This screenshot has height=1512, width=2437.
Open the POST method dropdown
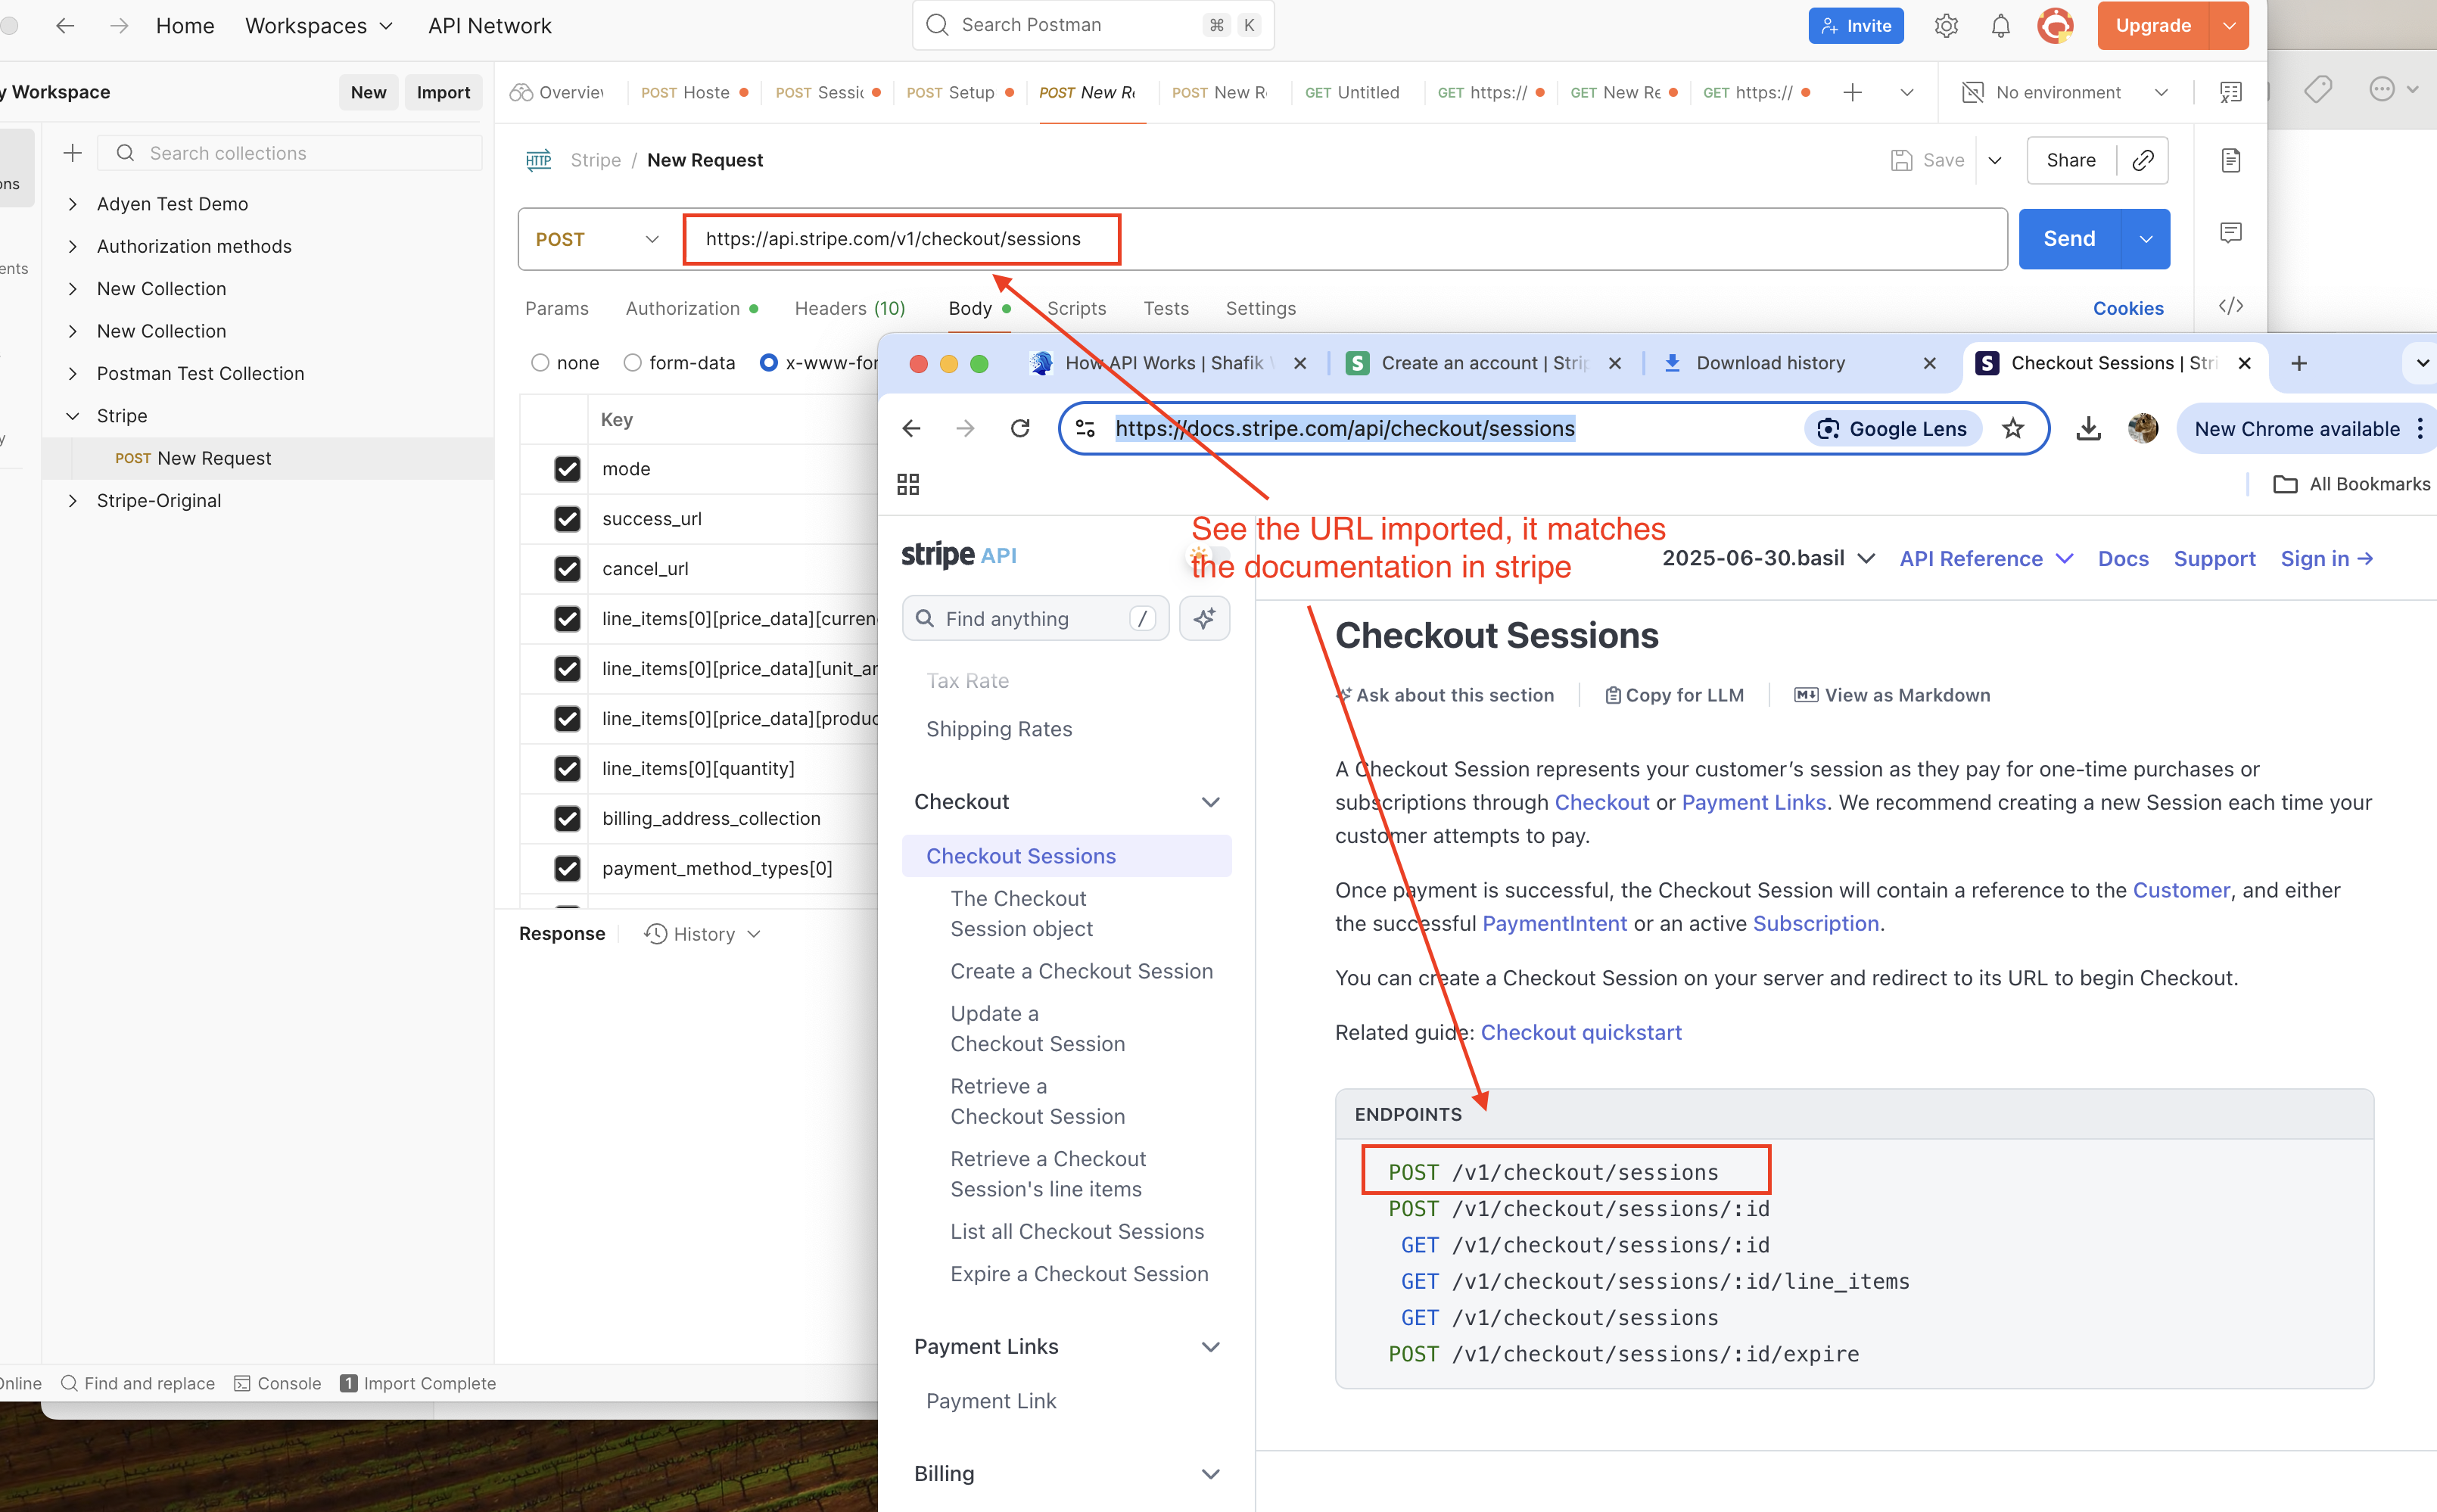[598, 239]
